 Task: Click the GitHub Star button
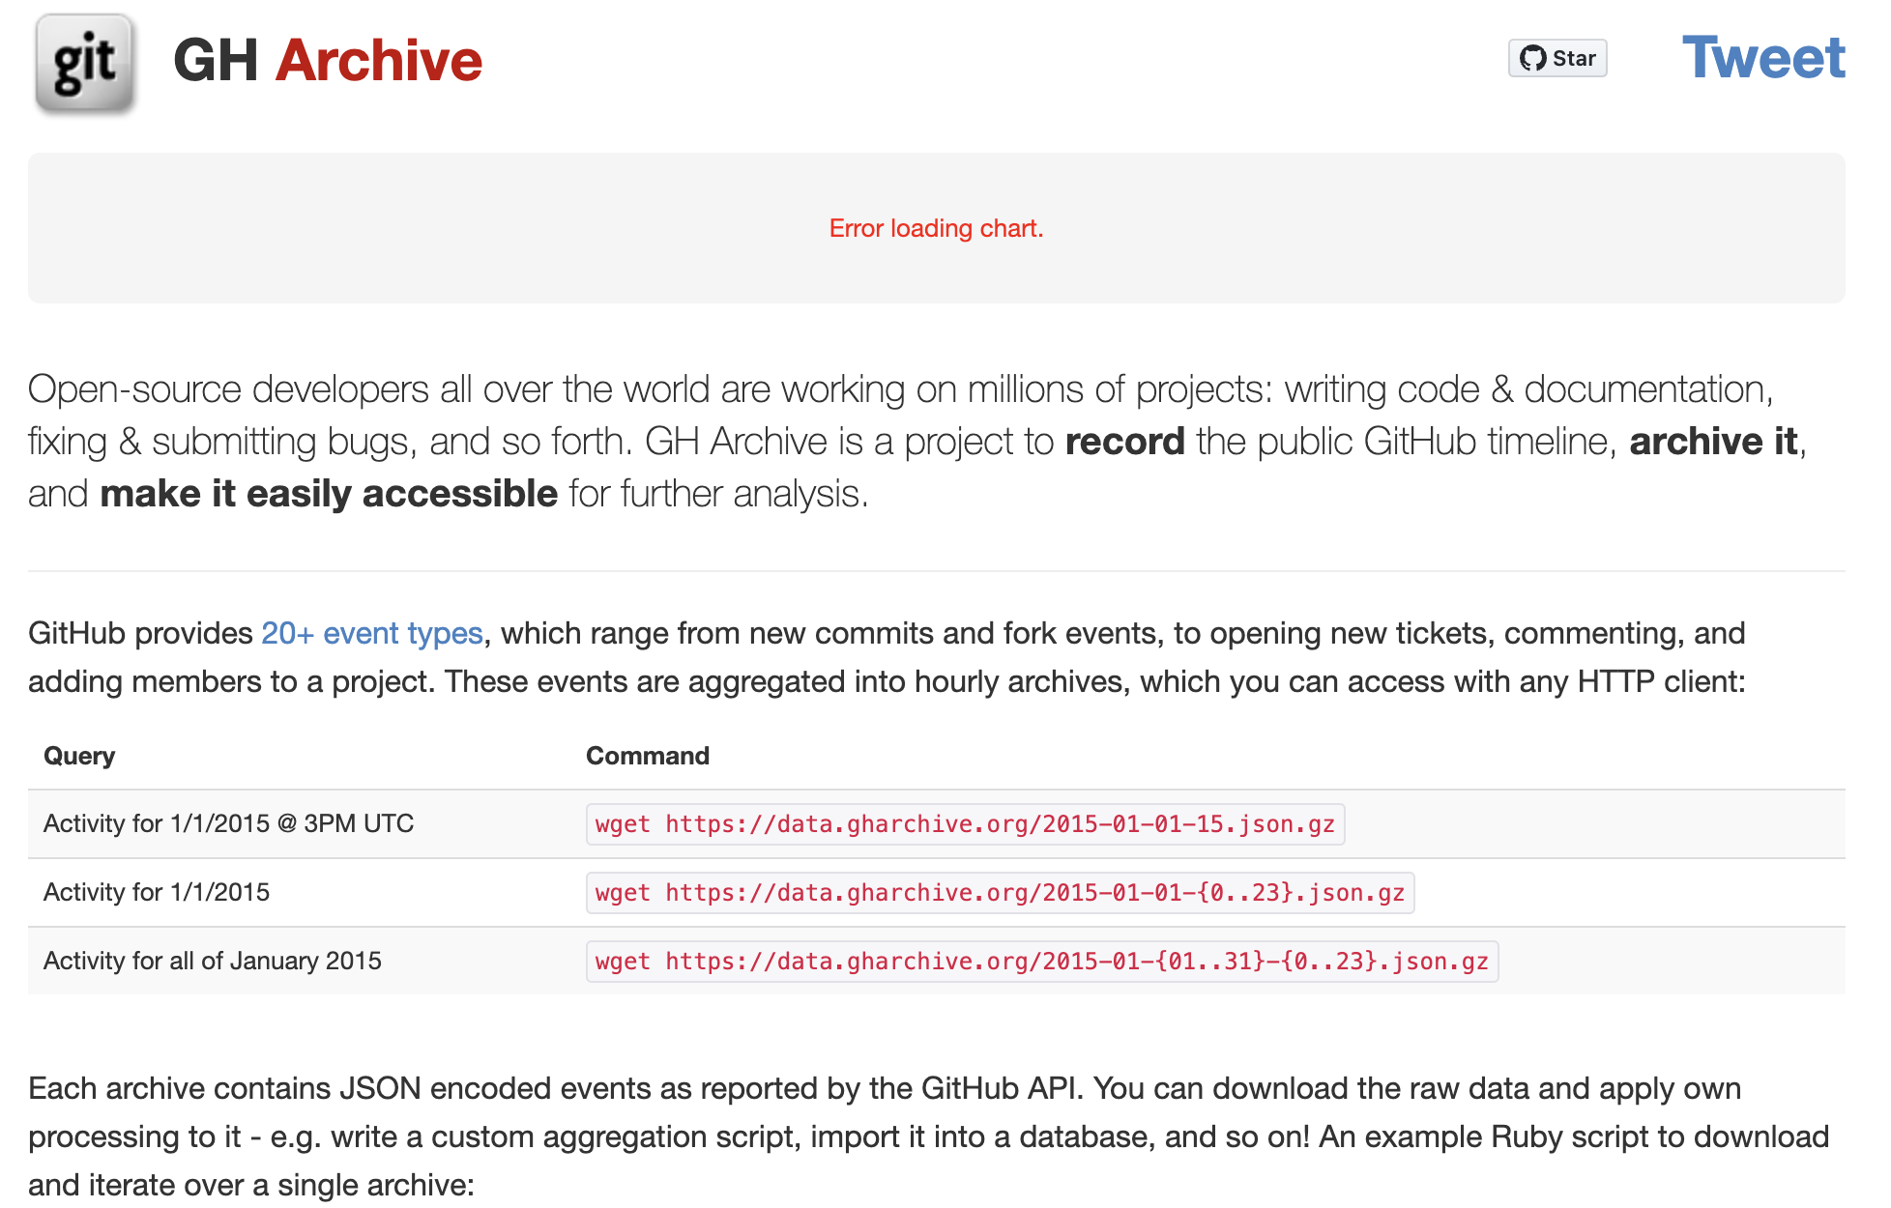[1557, 58]
